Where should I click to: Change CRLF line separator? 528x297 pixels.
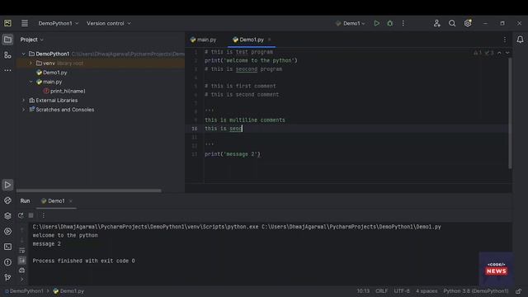point(381,291)
